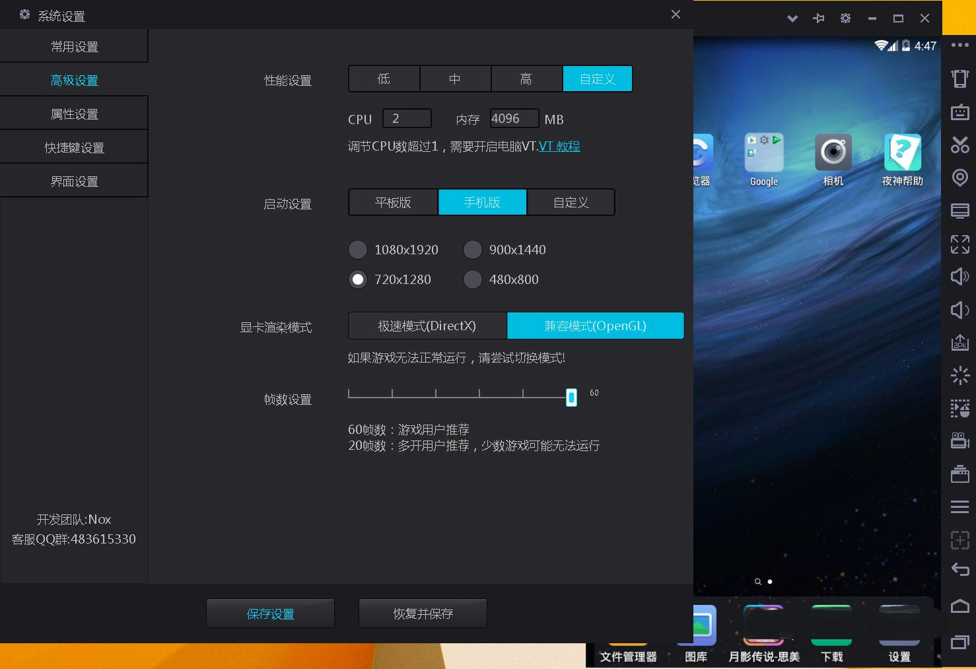Click the my computer/screen icon in sidebar
The width and height of the screenshot is (976, 669).
[x=959, y=211]
